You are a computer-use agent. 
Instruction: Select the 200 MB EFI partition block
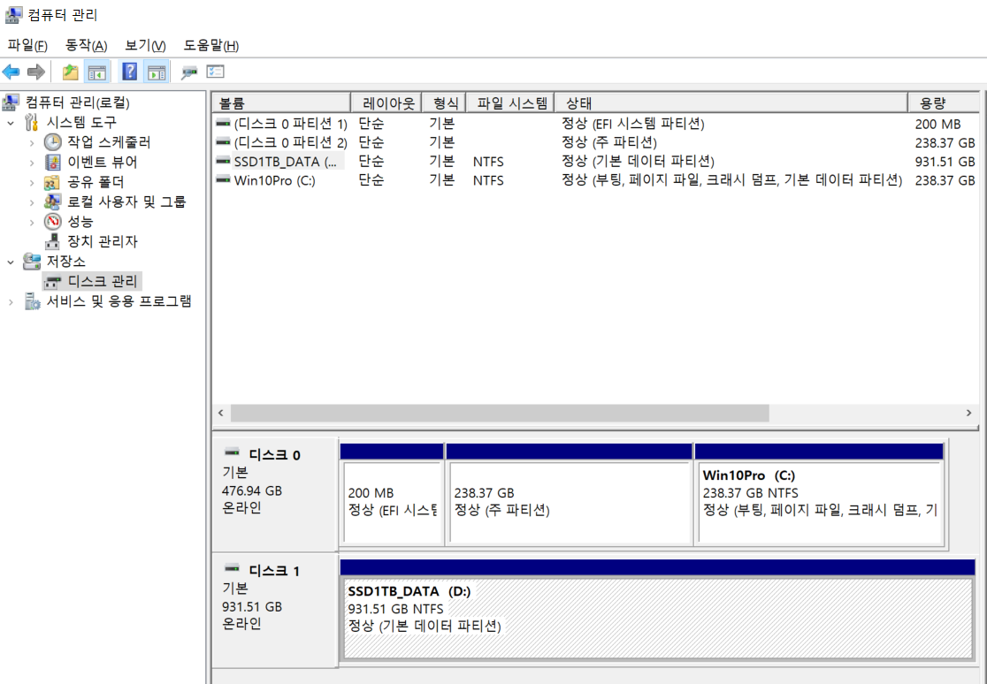[x=392, y=495]
